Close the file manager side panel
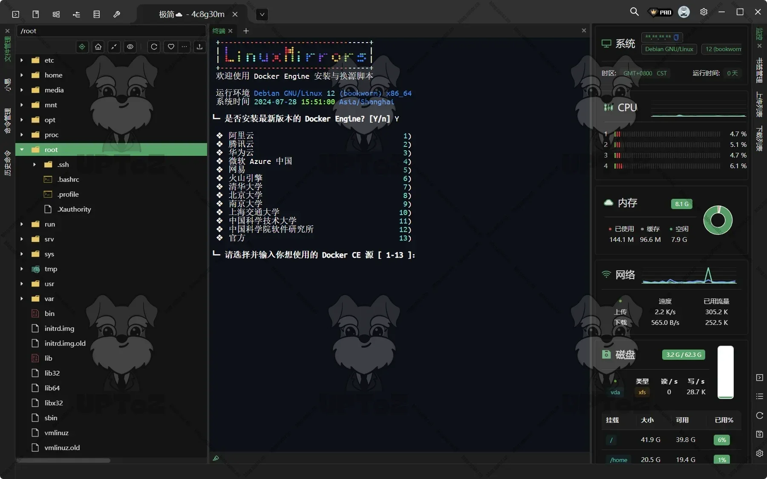The height and width of the screenshot is (479, 767). click(x=7, y=31)
